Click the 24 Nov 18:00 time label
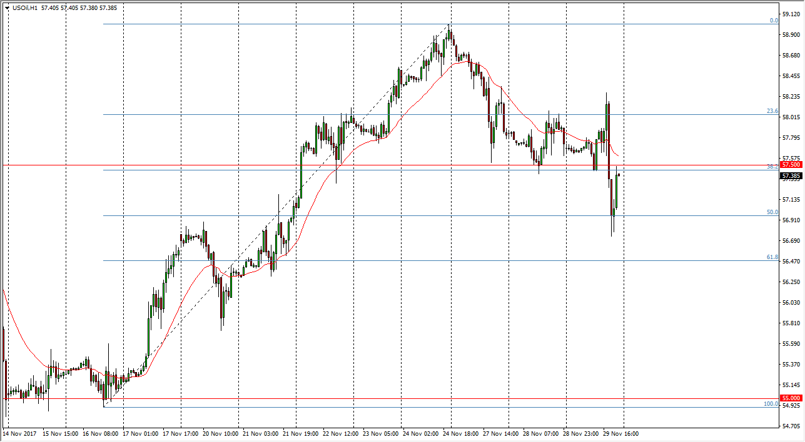This screenshot has width=805, height=442. pyautogui.click(x=462, y=433)
